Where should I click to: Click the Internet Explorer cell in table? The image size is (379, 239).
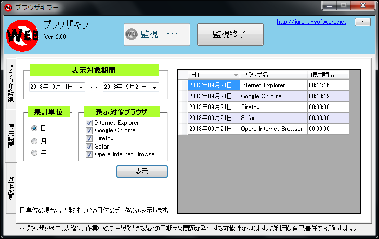(273, 85)
